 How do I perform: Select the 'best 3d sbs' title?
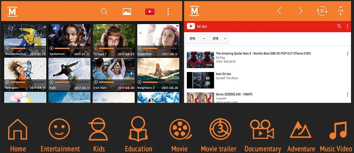[x=224, y=74]
